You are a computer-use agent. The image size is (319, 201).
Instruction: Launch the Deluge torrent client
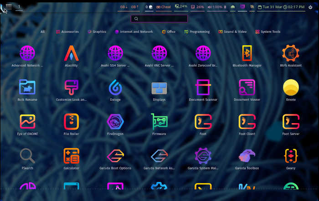click(115, 88)
